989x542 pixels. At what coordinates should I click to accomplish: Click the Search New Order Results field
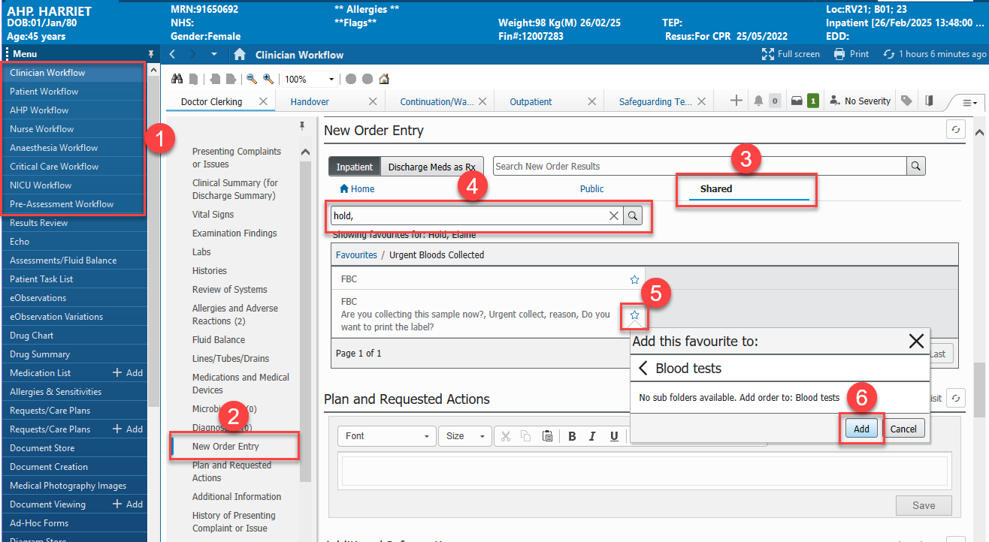(x=700, y=166)
